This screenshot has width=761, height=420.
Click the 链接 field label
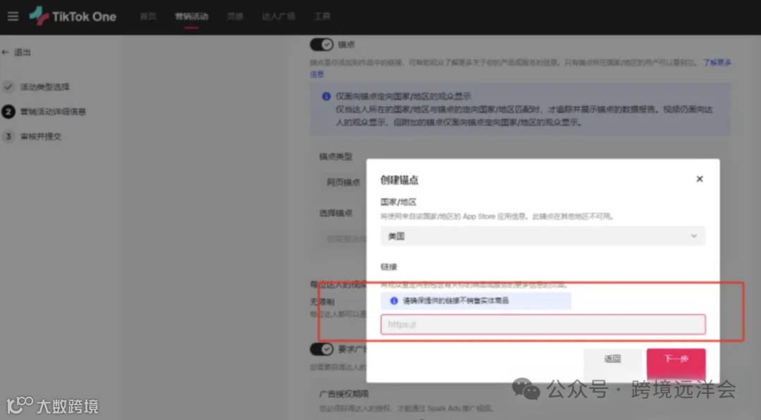click(389, 266)
